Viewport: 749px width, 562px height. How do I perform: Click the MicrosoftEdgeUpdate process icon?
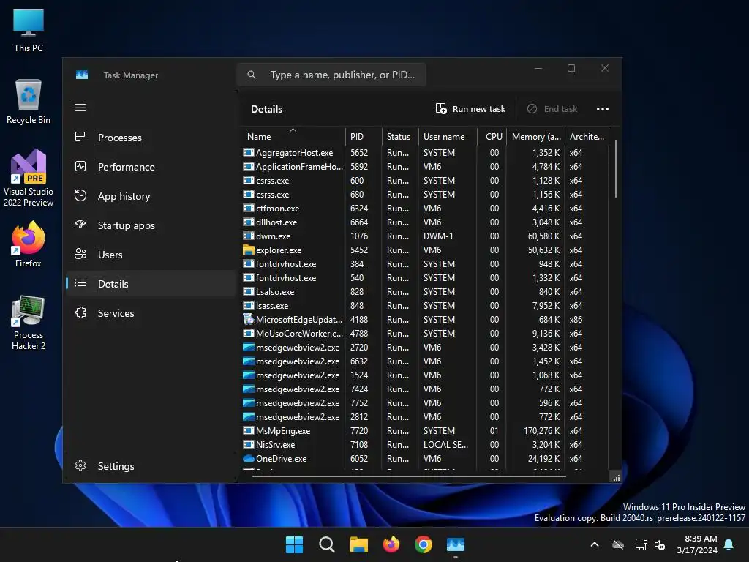pos(249,319)
